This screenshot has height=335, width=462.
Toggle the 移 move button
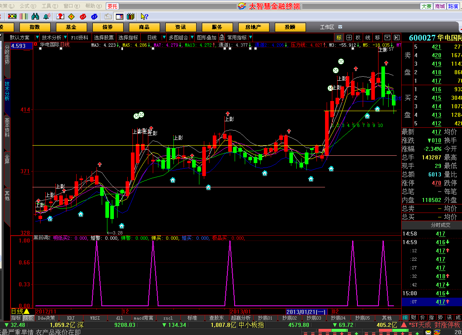(x=377, y=37)
